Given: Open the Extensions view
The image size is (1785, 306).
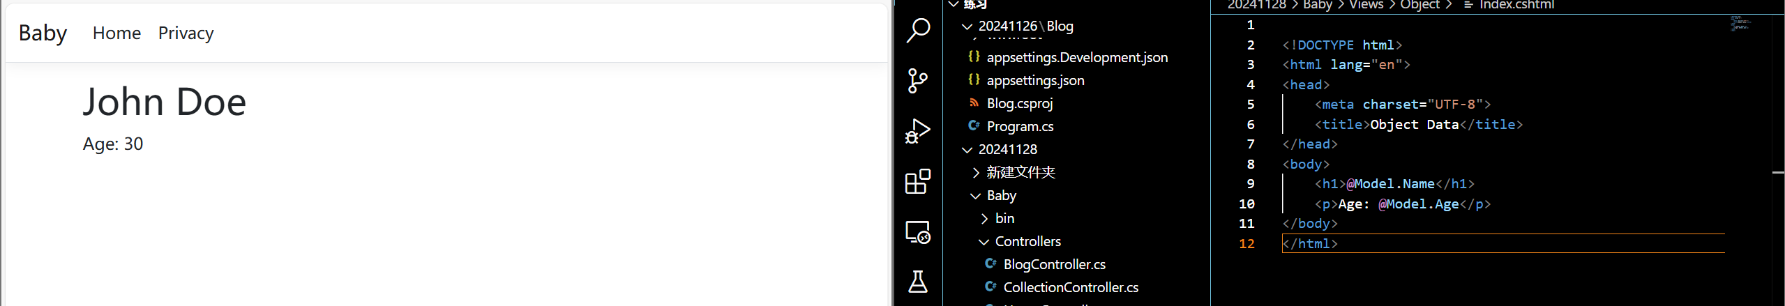Looking at the screenshot, I should click(918, 181).
